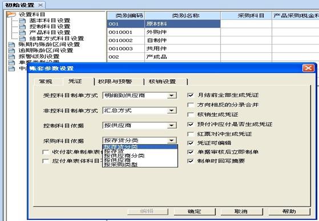
Task: Click document icon beside 报警级别设置
Action: (11, 56)
